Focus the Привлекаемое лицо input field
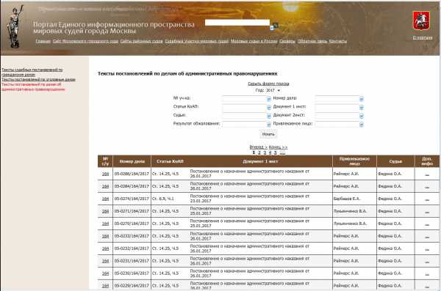 pyautogui.click(x=337, y=124)
